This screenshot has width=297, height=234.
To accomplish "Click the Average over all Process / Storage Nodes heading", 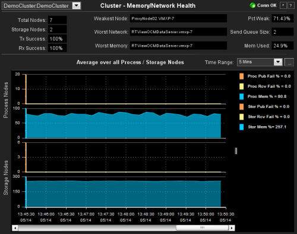I will point(130,62).
